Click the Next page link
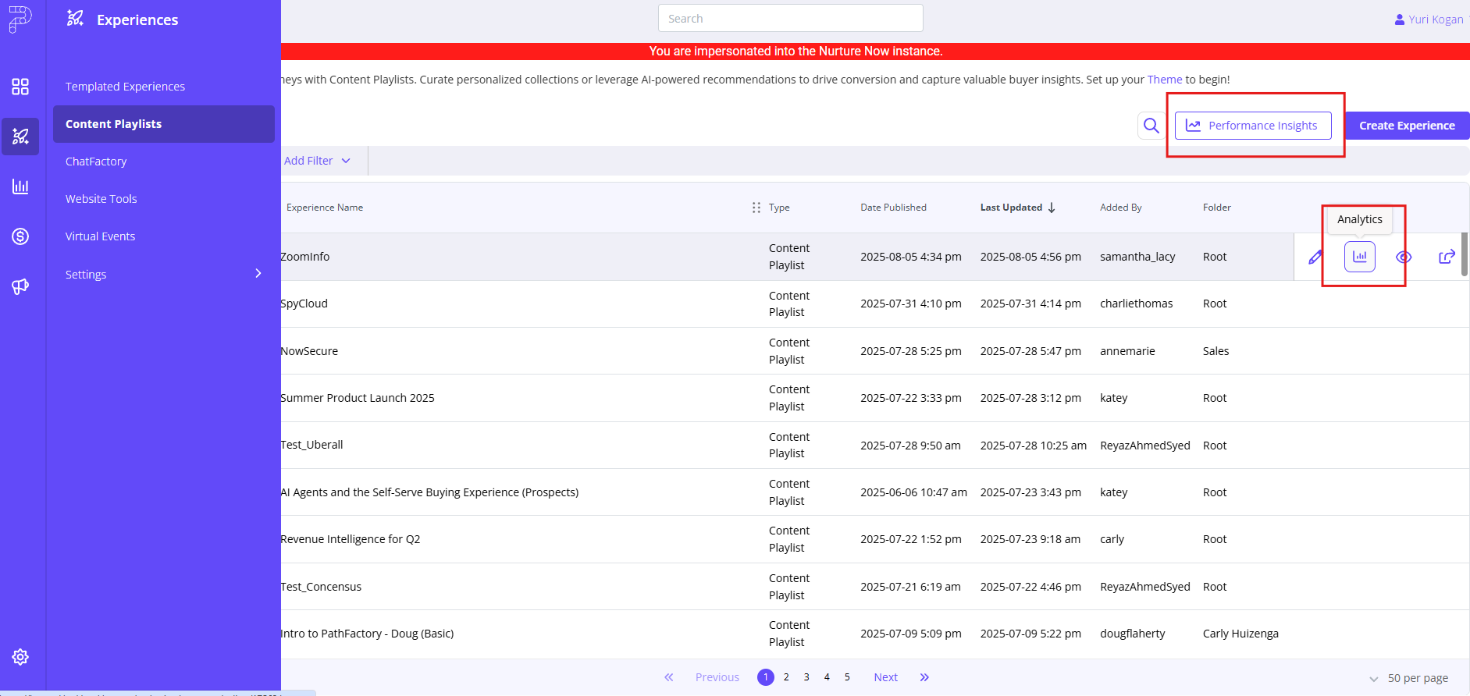 [x=885, y=677]
